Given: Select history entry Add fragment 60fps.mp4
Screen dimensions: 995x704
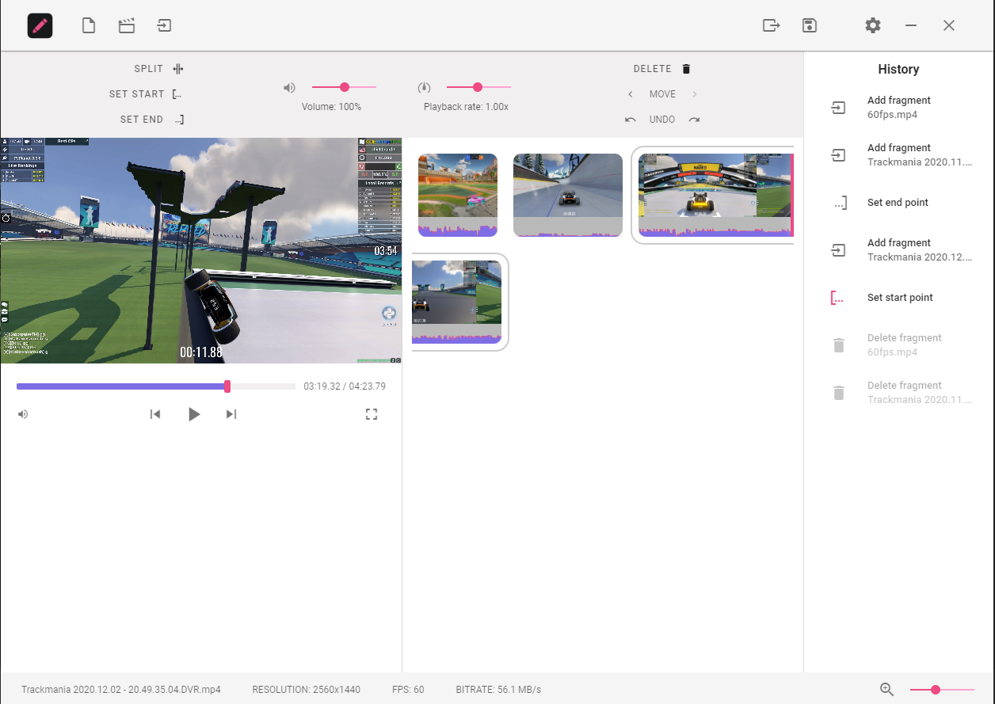Looking at the screenshot, I should pyautogui.click(x=899, y=108).
